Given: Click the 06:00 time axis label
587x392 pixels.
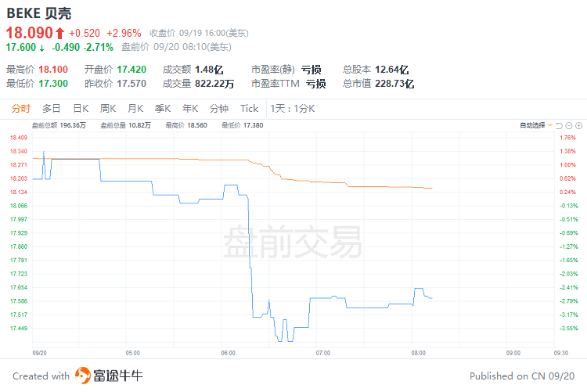Looking at the screenshot, I should point(228,353).
